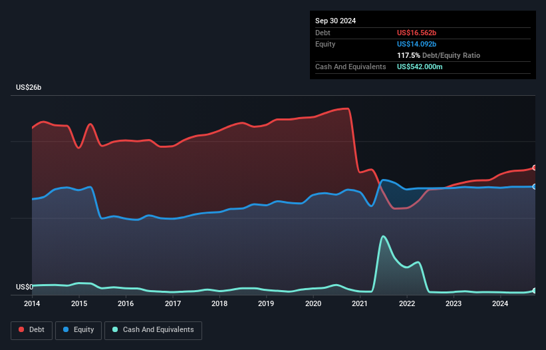
Task: Click the blue Equity legend dot
Action: coord(66,329)
